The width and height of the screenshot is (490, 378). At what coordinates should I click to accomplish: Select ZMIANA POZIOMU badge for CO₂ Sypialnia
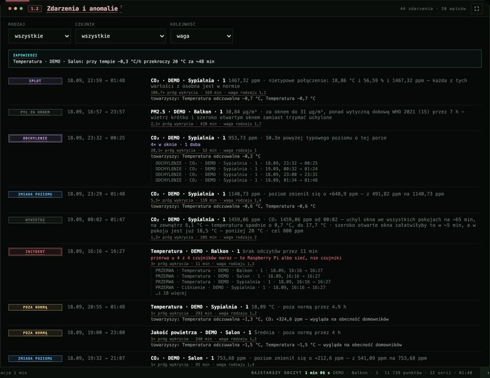[35, 194]
